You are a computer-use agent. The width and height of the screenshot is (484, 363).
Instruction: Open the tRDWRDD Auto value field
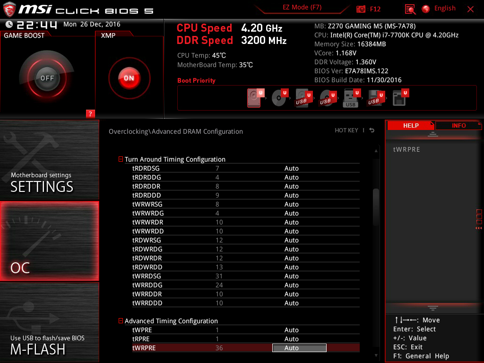291,267
